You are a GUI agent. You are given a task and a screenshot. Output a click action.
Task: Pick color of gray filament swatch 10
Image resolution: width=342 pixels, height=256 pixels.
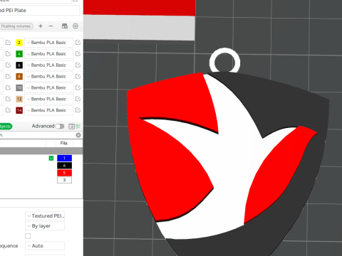(19, 87)
